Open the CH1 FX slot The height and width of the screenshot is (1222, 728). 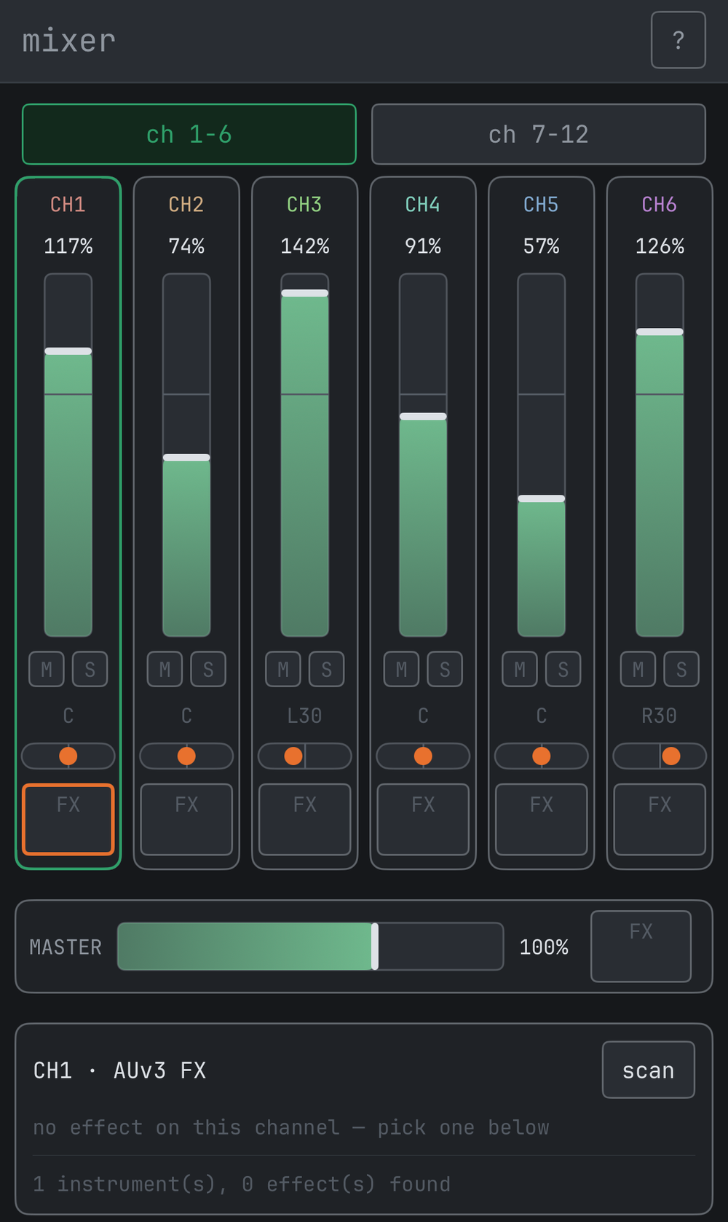(68, 819)
